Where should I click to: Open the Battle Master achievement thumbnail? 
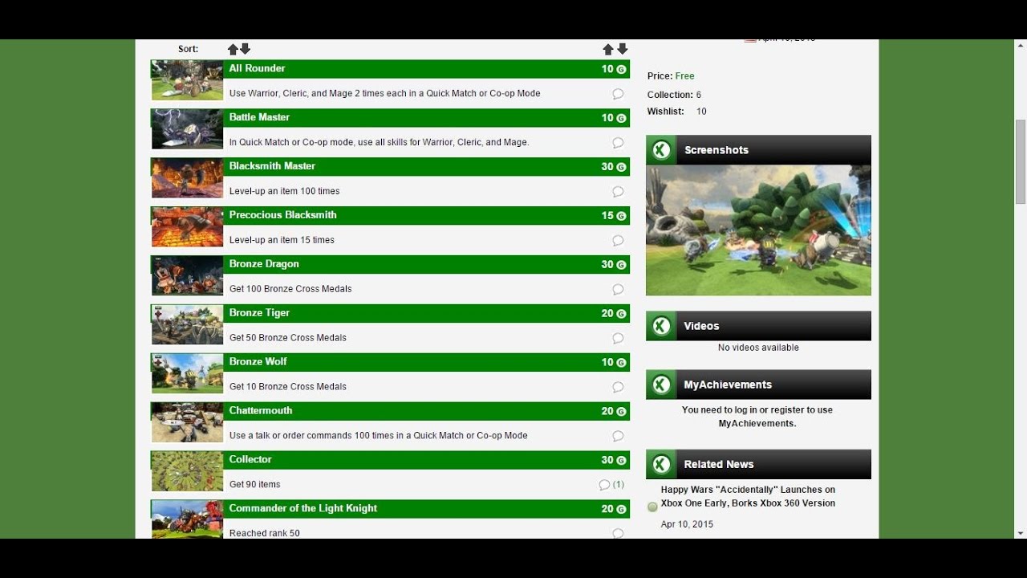point(187,129)
